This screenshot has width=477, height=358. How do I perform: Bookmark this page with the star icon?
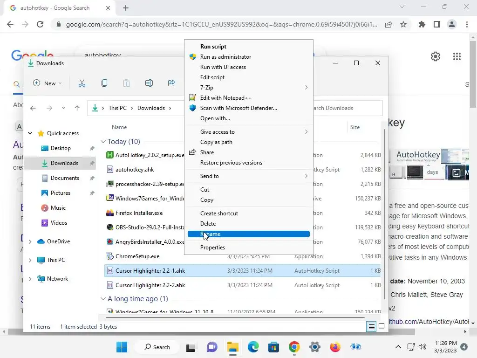pyautogui.click(x=403, y=24)
